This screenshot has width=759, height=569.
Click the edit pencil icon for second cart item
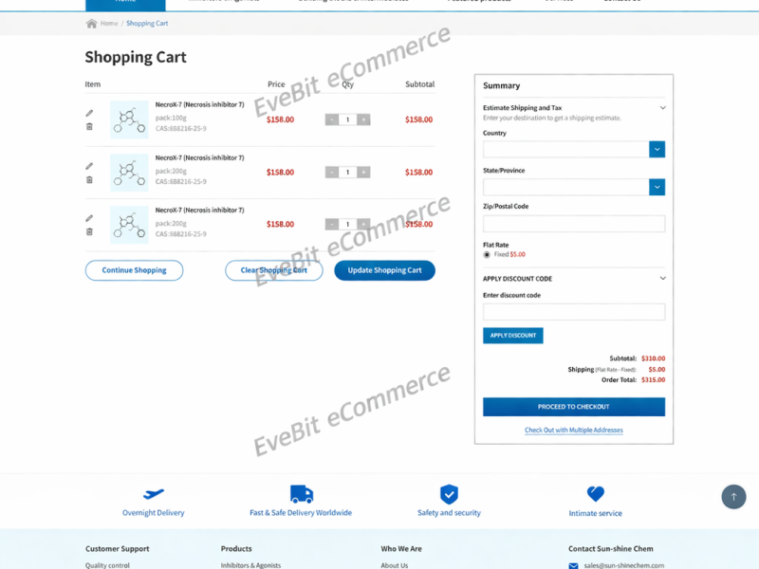90,166
